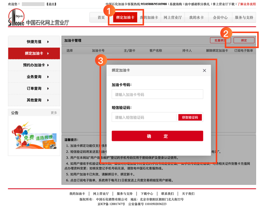The width and height of the screenshot is (264, 209).
Task: Click the 退出 logout link
Action: point(51,4)
